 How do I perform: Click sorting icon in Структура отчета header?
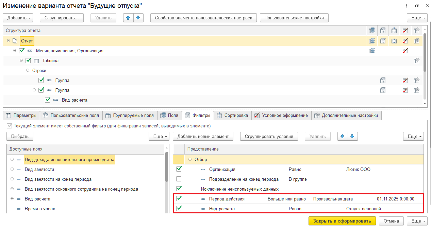point(394,31)
